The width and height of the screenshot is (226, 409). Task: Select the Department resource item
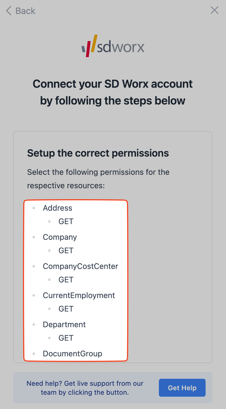point(64,324)
